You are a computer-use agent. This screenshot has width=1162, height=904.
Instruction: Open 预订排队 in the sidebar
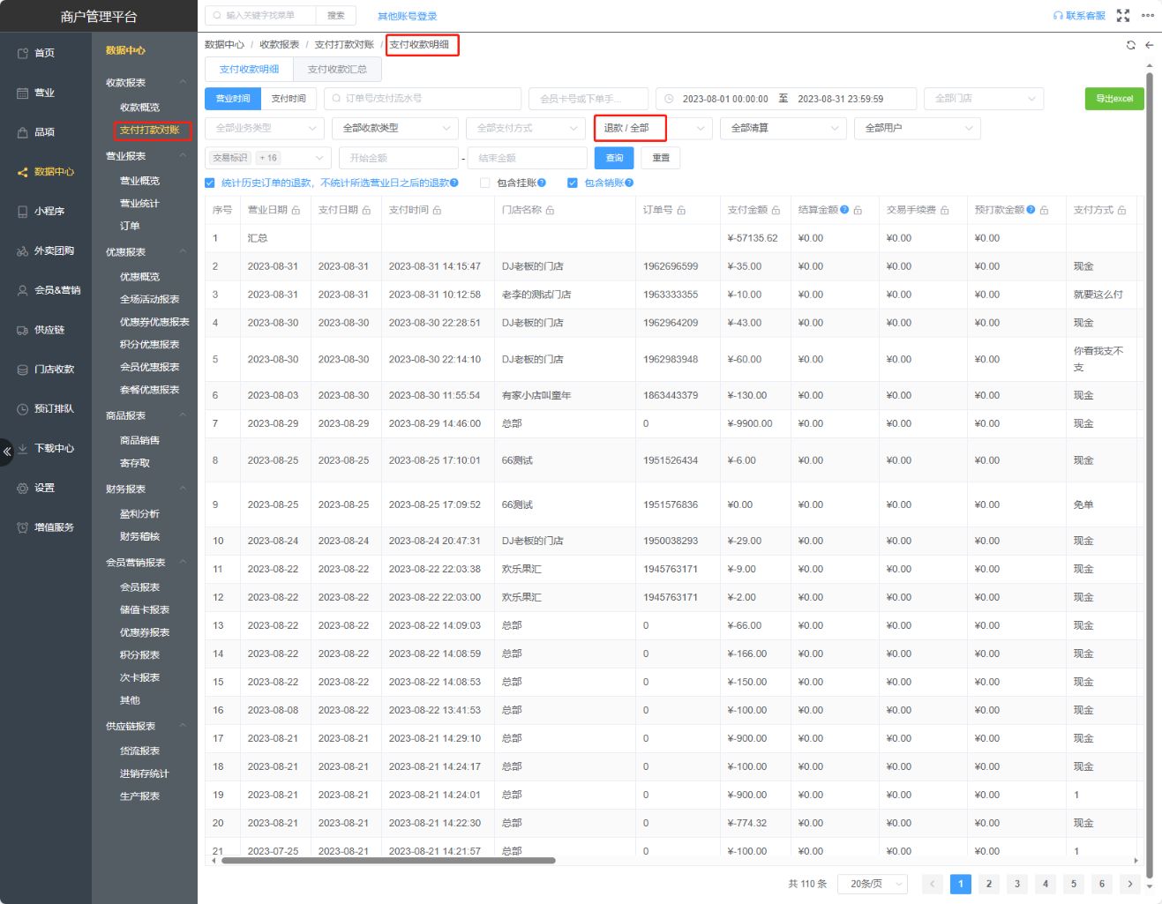coord(46,409)
